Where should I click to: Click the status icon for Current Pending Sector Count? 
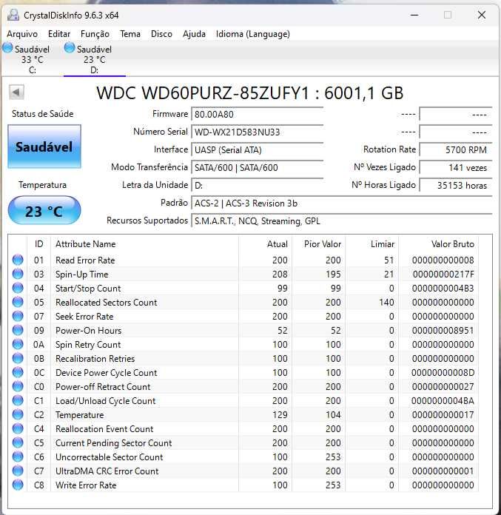coord(18,442)
